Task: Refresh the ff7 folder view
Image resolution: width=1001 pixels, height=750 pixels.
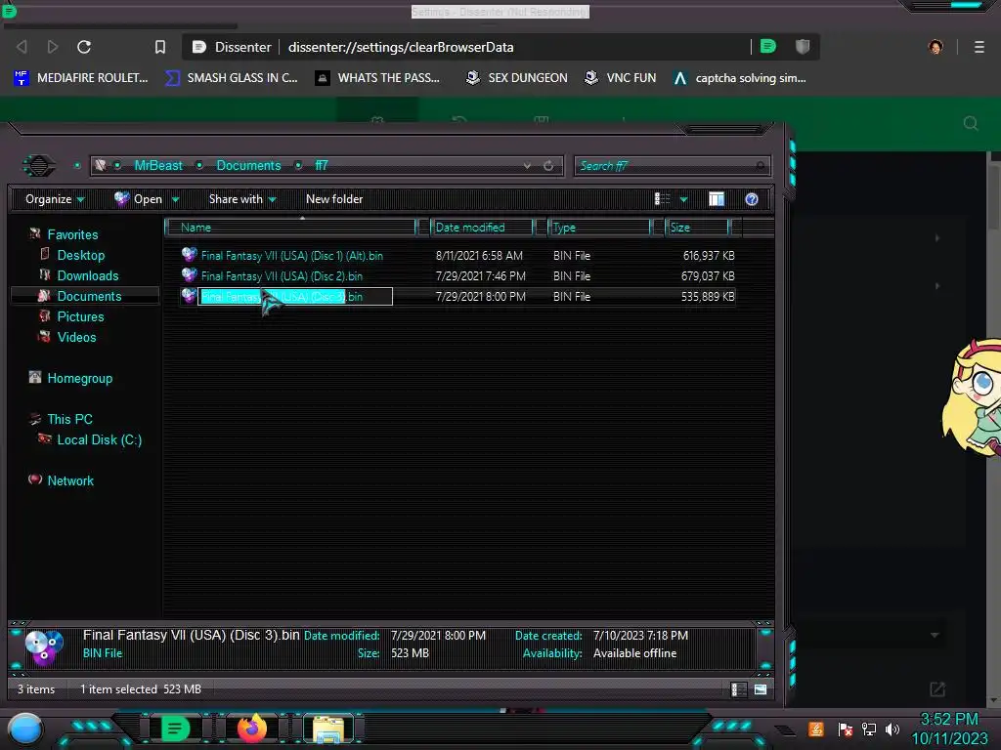Action: [x=548, y=166]
